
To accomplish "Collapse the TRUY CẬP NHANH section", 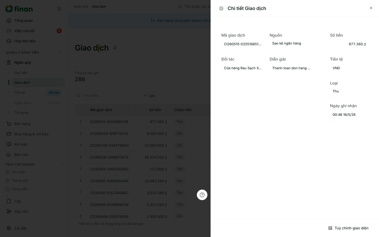I will (61, 165).
